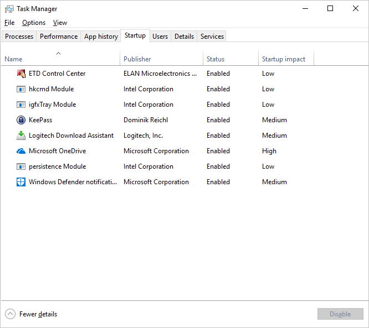The image size is (369, 328).
Task: Click the ETD Control Center icon
Action: coord(21,74)
